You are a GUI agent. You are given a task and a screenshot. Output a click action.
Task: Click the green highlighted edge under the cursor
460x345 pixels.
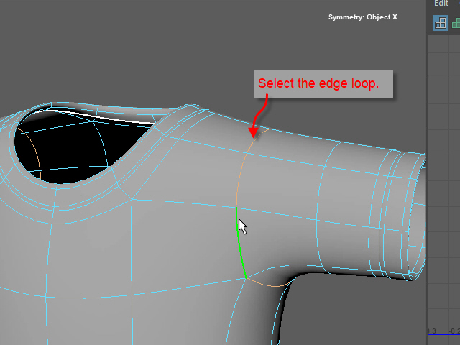pyautogui.click(x=239, y=244)
